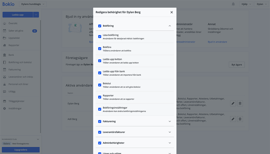Close the Redigera behörighet dialog
Screen dimensions: 270x154
pos(172,12)
